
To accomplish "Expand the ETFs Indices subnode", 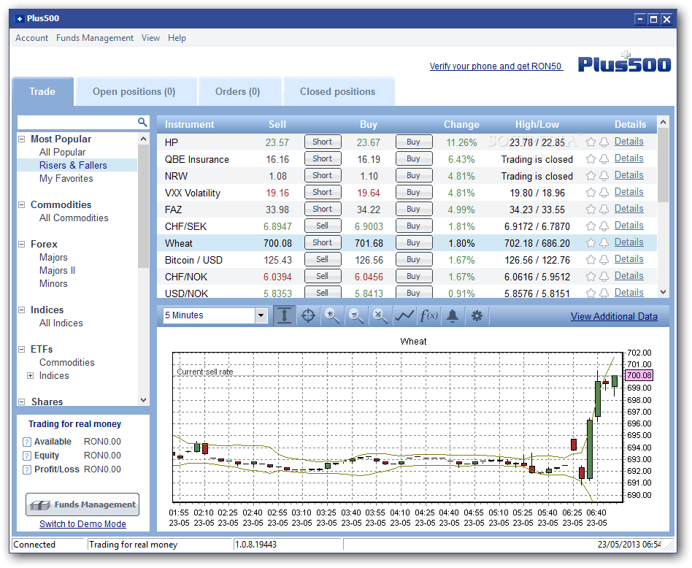I will click(x=30, y=375).
